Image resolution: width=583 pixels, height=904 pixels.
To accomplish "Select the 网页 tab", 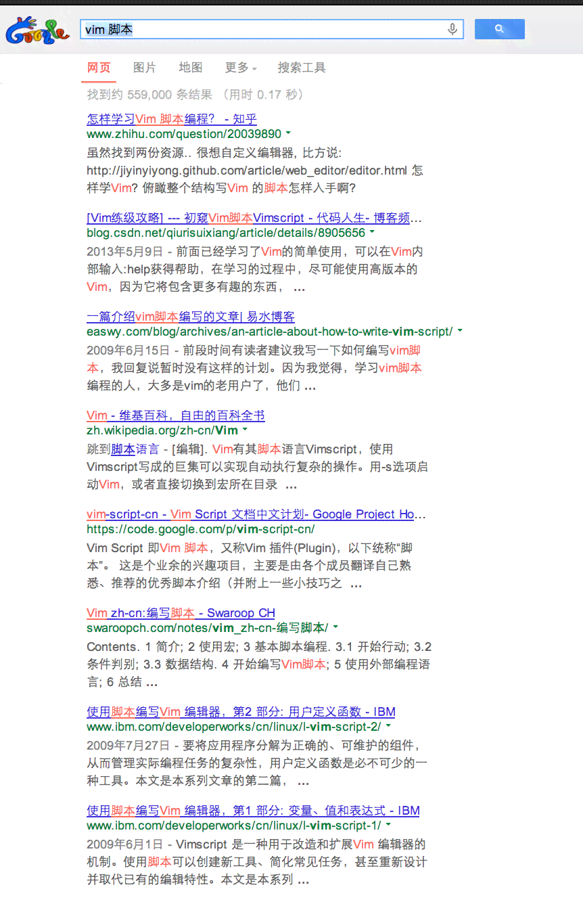I will (99, 68).
